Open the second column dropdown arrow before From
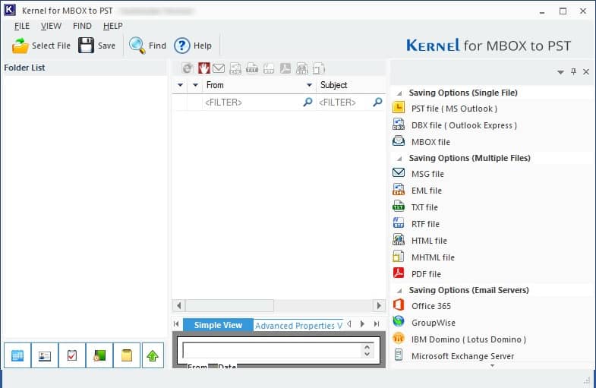Screen dimensions: 596x388 pyautogui.click(x=195, y=85)
